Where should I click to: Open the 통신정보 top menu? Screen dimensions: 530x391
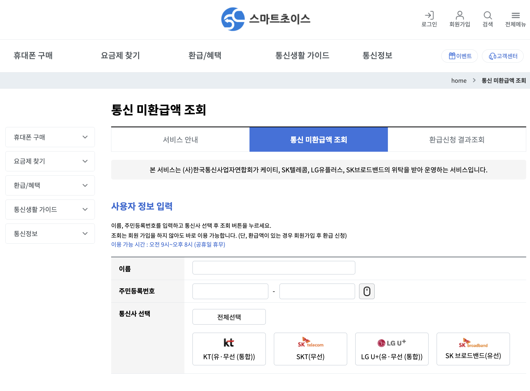(x=377, y=55)
